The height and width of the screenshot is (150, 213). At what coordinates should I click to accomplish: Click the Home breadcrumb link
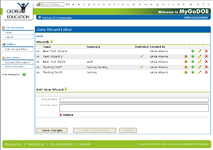(x=40, y=36)
